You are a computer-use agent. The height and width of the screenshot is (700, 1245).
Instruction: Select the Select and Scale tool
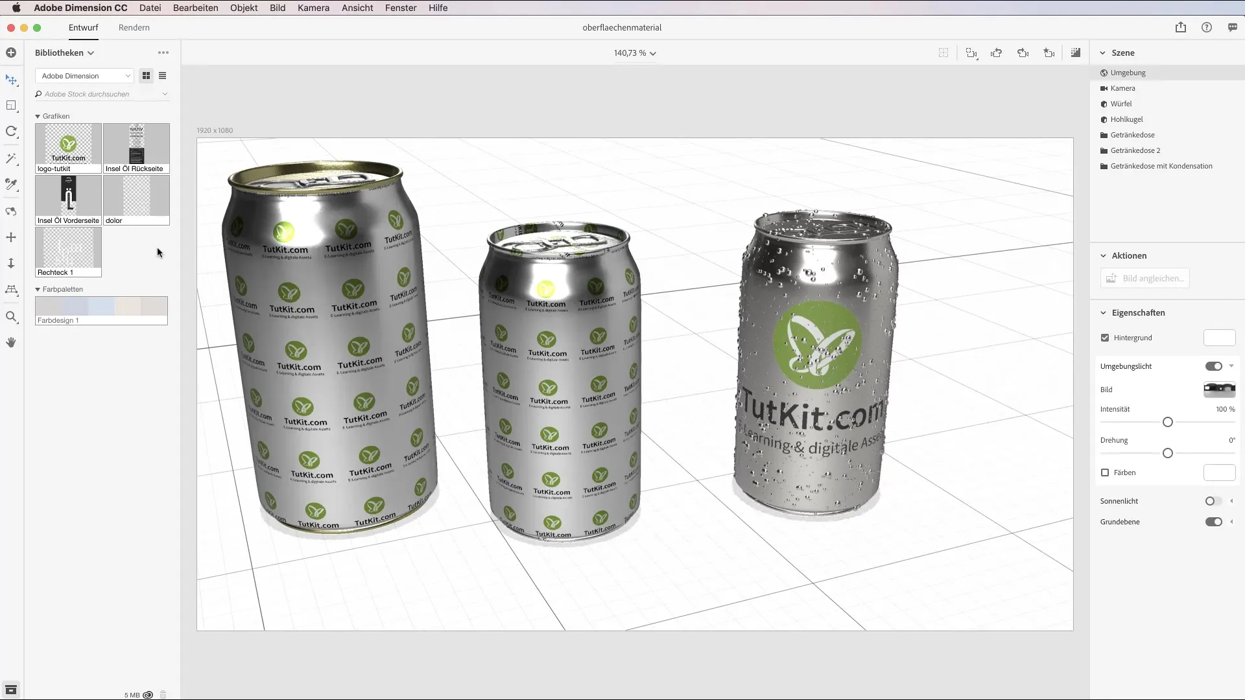click(11, 106)
